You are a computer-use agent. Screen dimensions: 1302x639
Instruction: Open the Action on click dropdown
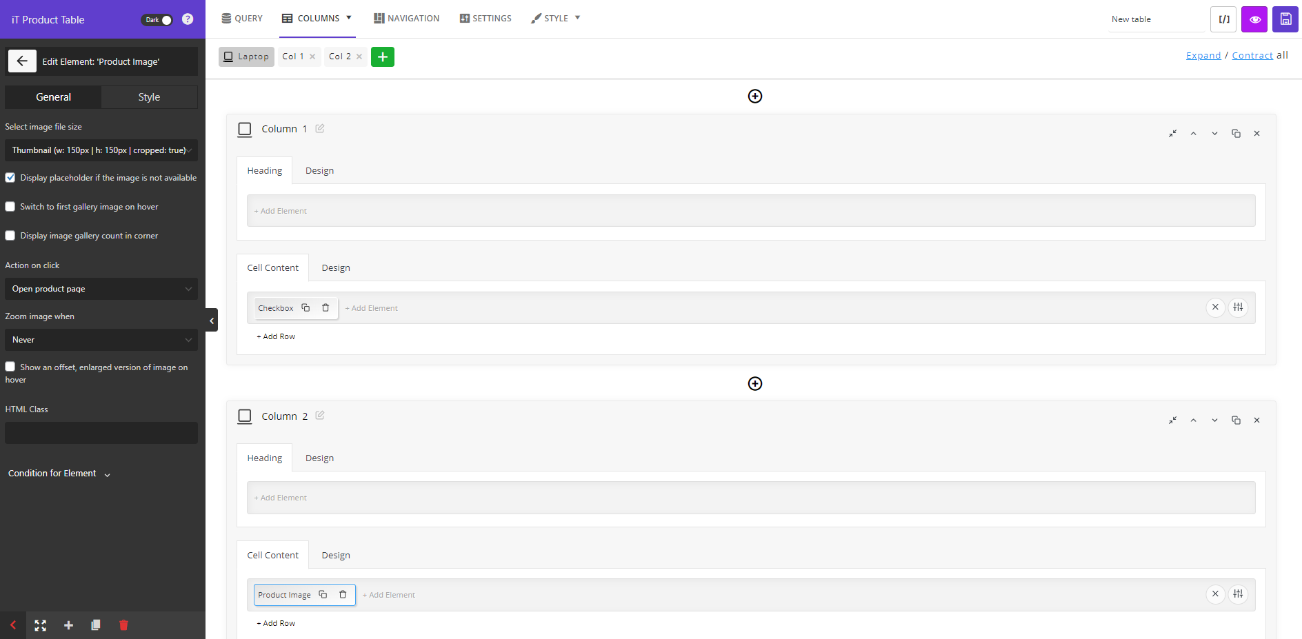click(101, 289)
